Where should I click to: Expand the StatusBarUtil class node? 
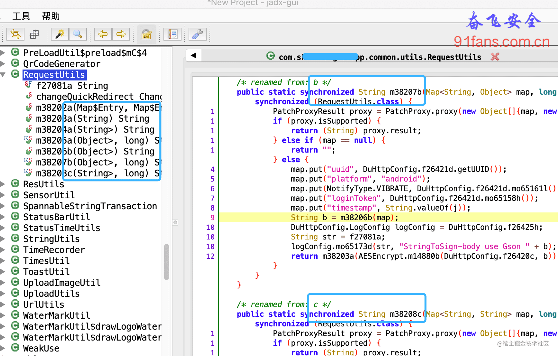(3, 217)
